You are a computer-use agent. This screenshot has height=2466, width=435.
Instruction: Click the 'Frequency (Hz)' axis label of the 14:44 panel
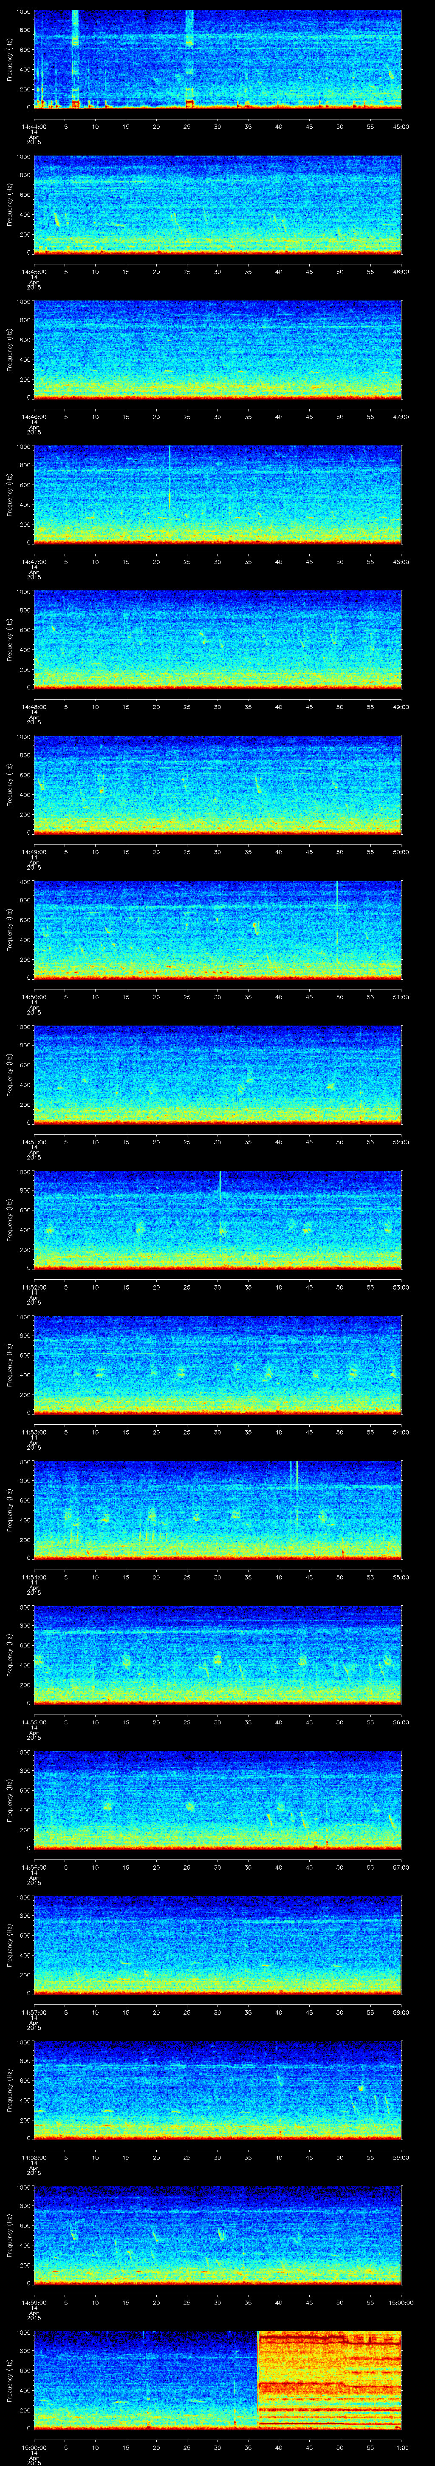point(10,60)
